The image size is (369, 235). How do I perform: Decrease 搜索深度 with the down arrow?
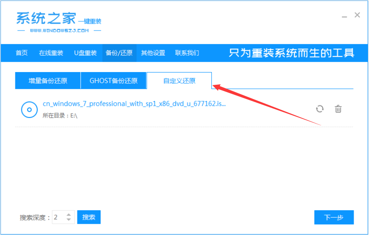click(x=69, y=220)
